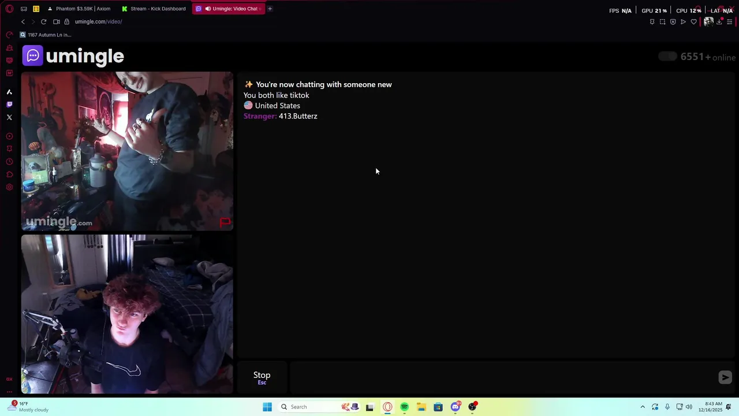Show hidden system tray icons

click(x=643, y=407)
